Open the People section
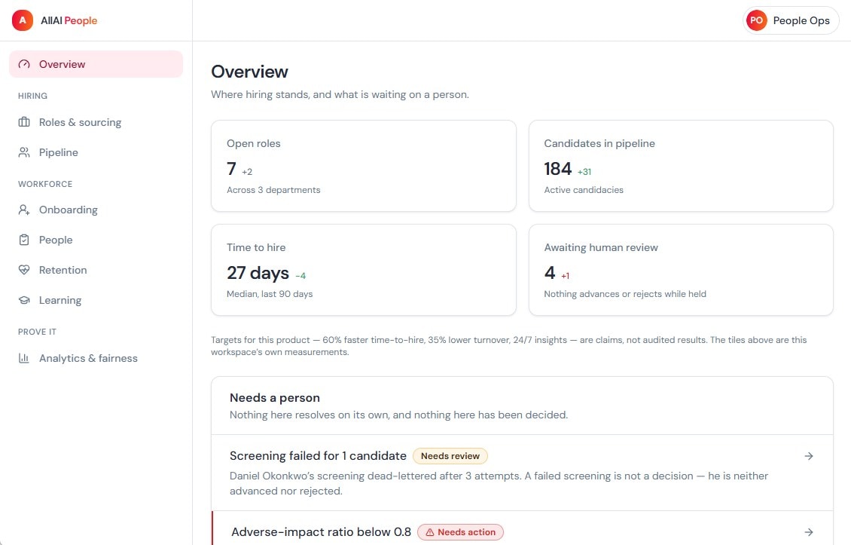851x545 pixels. [96, 240]
